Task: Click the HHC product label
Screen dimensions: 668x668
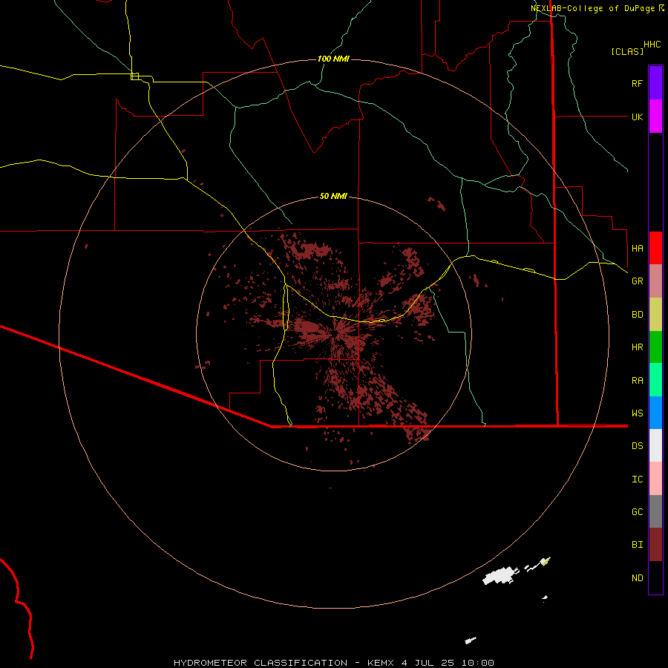Action: tap(652, 45)
